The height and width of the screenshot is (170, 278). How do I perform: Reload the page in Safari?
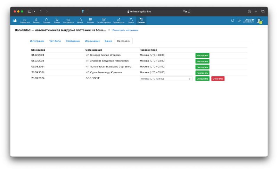(x=189, y=11)
